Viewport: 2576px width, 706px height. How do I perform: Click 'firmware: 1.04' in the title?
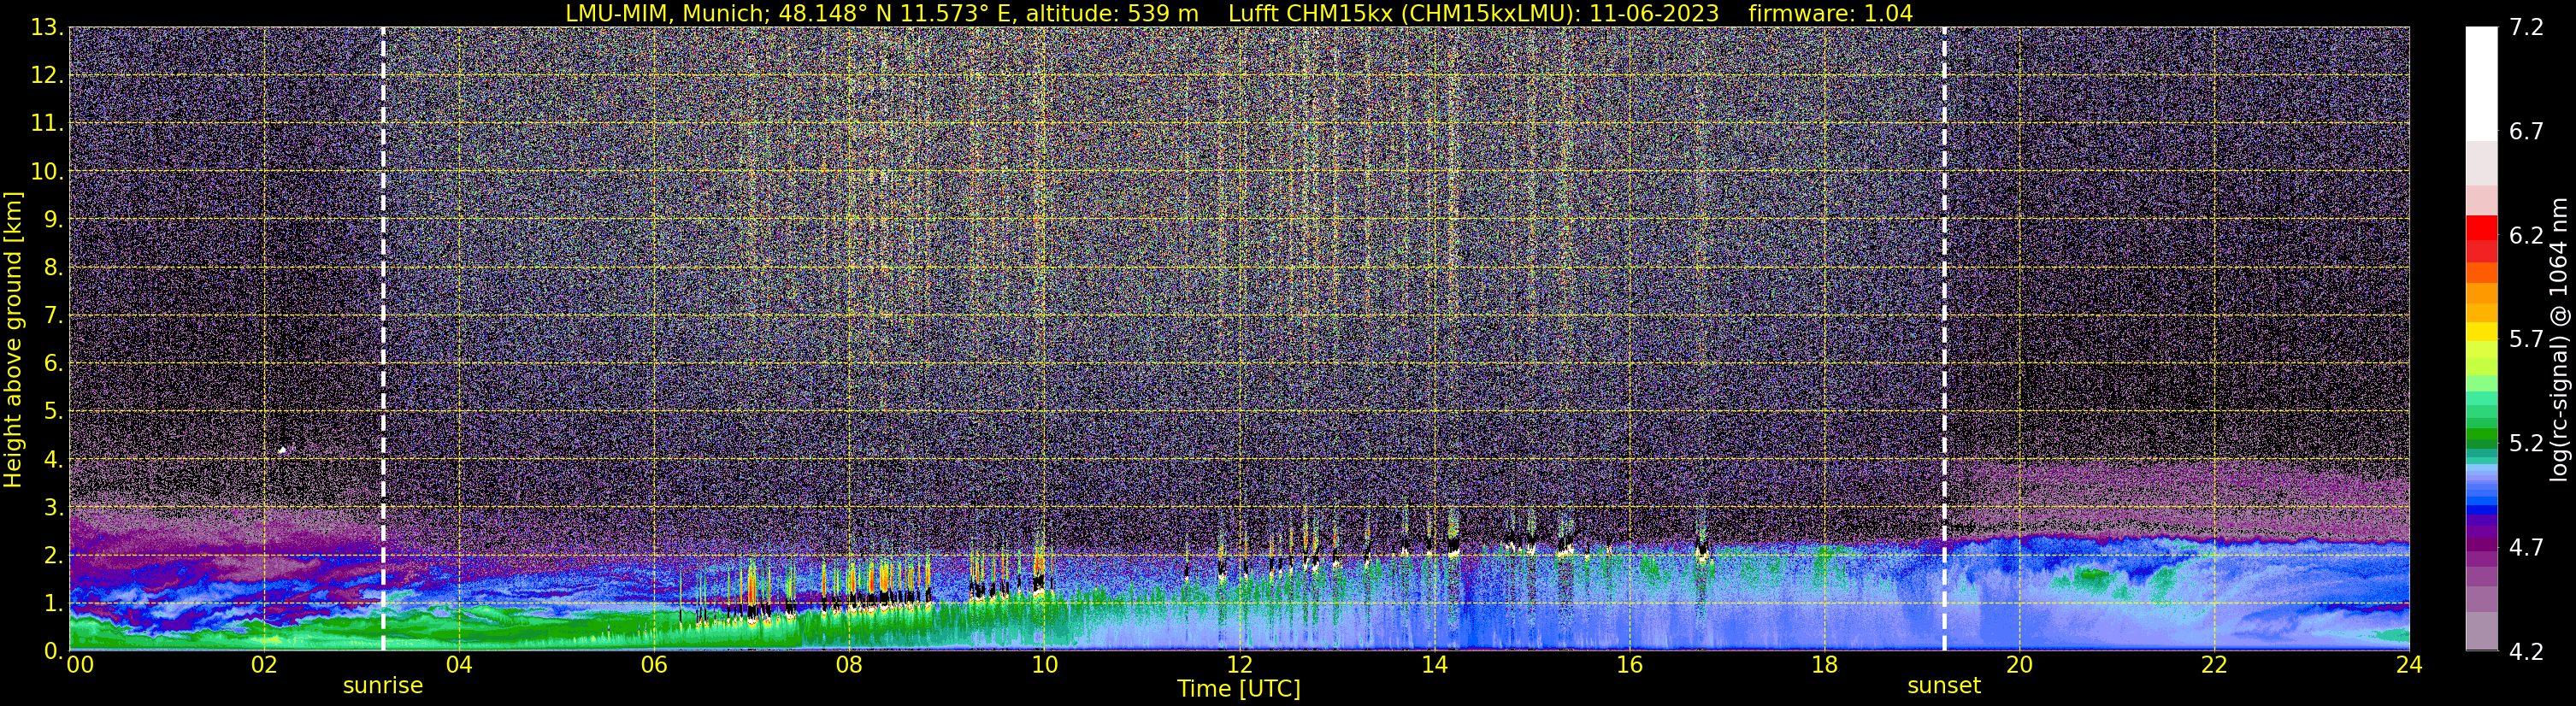pos(1831,13)
